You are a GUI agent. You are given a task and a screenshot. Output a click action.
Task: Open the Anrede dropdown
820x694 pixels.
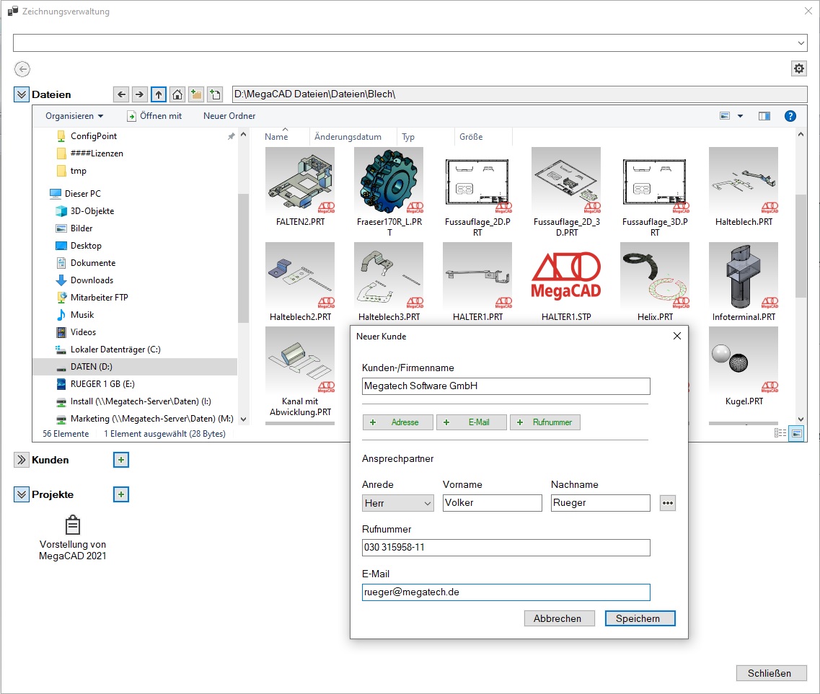point(398,503)
